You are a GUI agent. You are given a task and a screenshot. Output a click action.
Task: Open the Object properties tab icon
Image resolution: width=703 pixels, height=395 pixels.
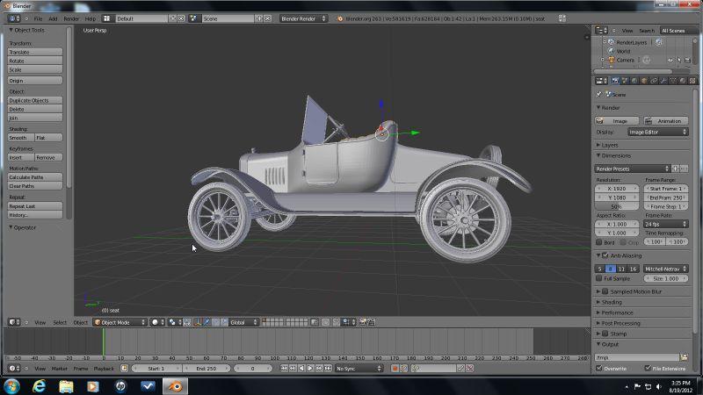tap(644, 81)
